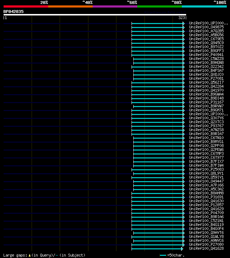The height and width of the screenshot is (258, 230).
Task: Choose the UniRef100_B9MYG1 entry
Action: [x=206, y=142]
